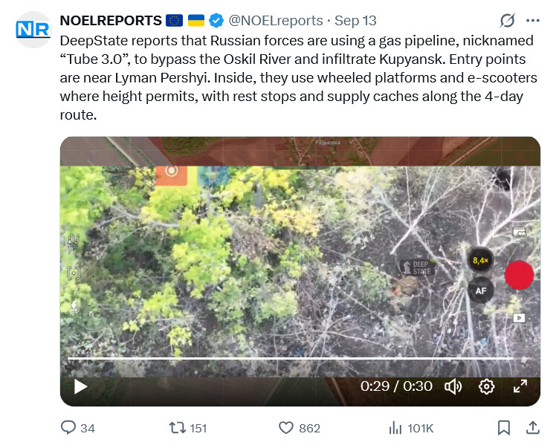Bookmark this NOELREPORTS post
Viewport: 556px width, 448px height.
(x=503, y=427)
